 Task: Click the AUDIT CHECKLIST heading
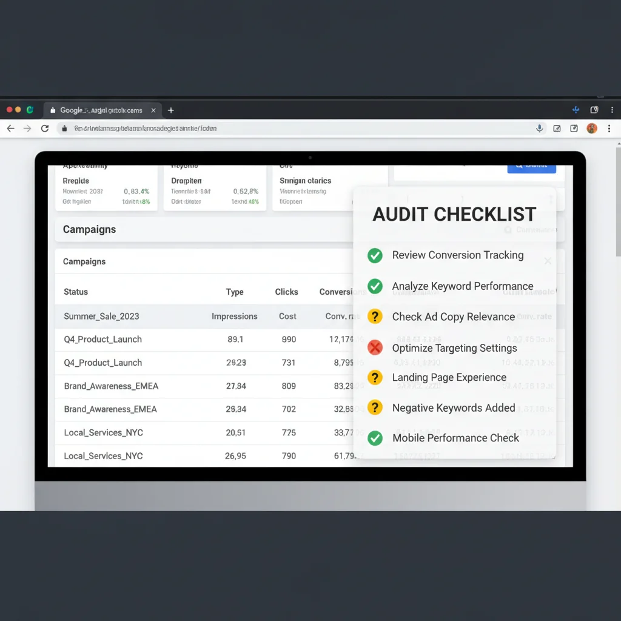tap(454, 214)
